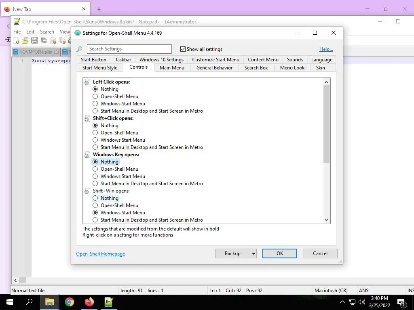Screen dimensions: 414x310
Task: Click Cancel in the settings dialog
Action: (320, 253)
